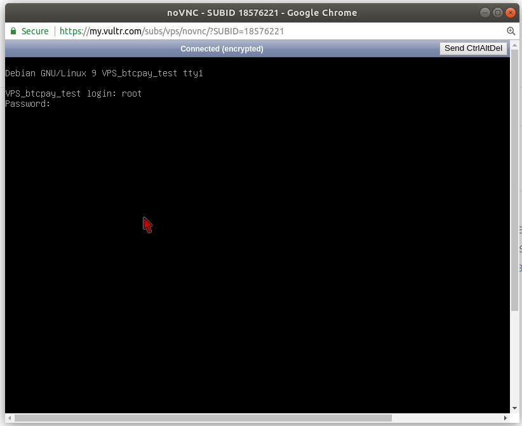Click the 'Debian GNU/Linux 9' banner line
The width and height of the screenshot is (522, 426).
[x=104, y=73]
